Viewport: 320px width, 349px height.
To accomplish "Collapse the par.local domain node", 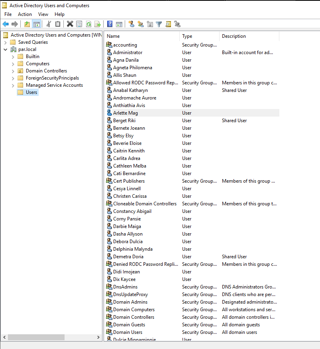I will (x=6, y=49).
